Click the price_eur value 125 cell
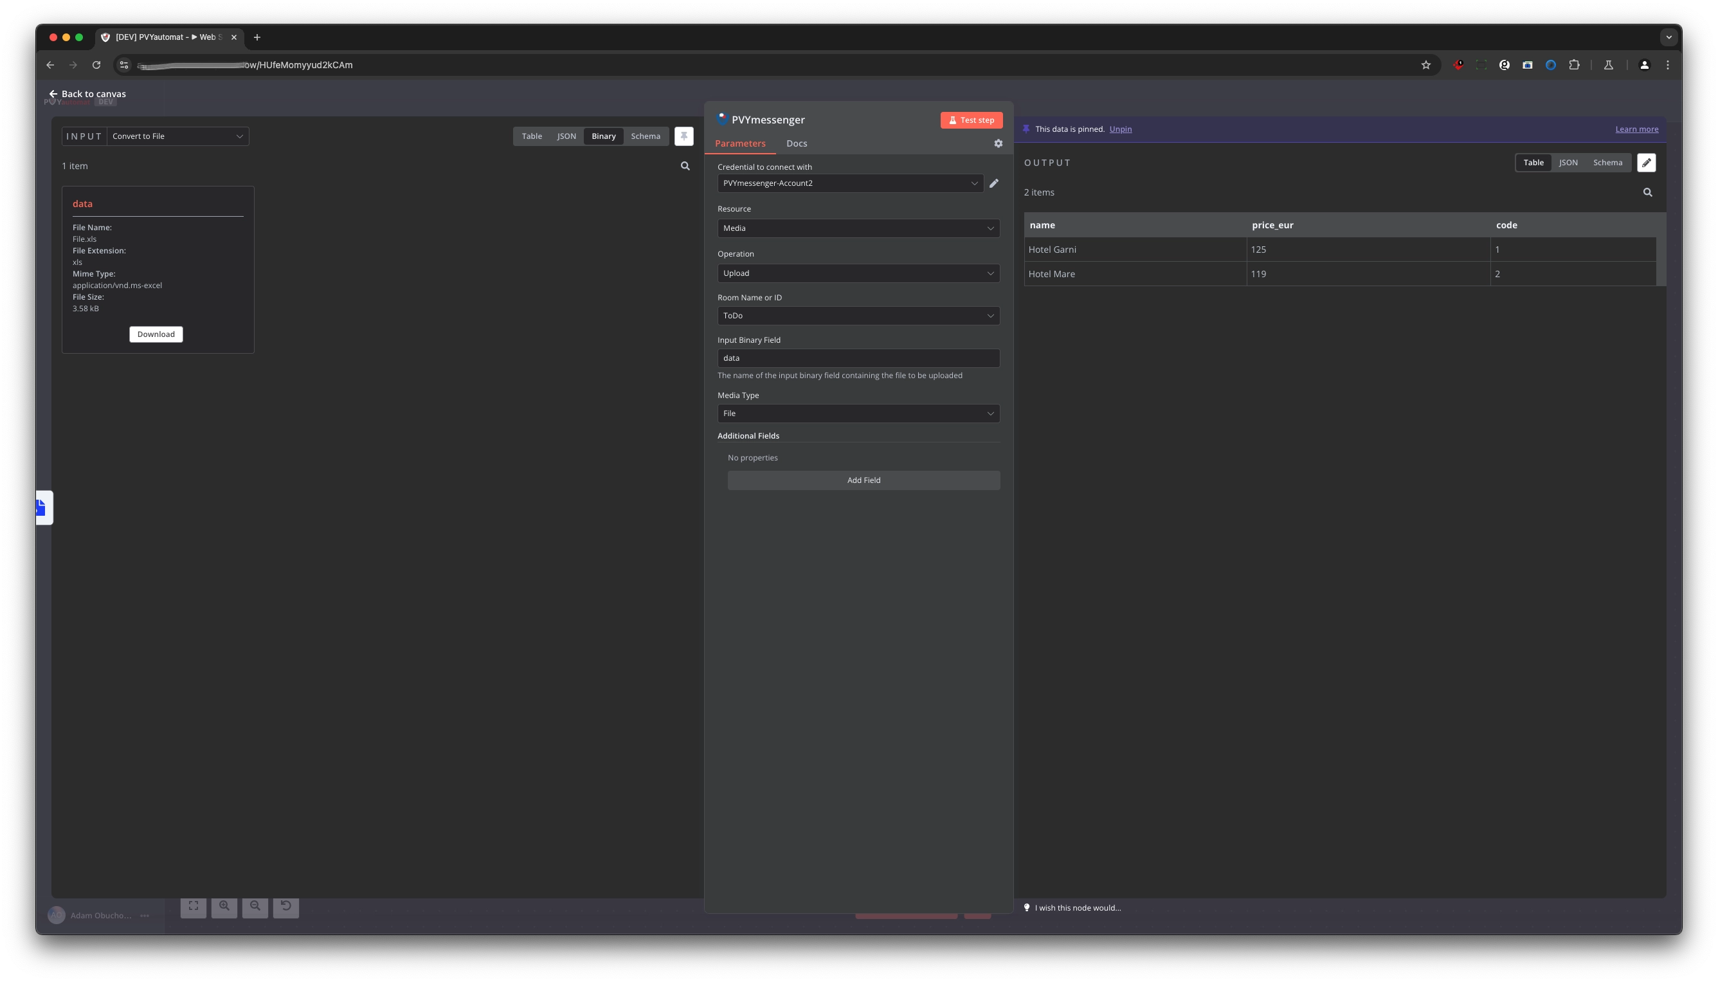Image resolution: width=1718 pixels, height=982 pixels. point(1369,250)
